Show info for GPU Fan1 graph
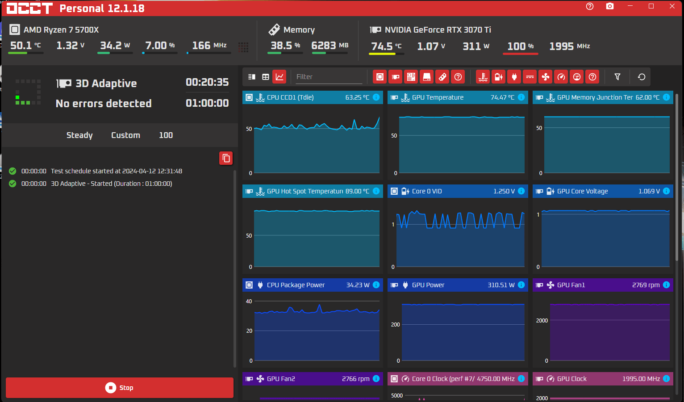The image size is (684, 402). (667, 285)
